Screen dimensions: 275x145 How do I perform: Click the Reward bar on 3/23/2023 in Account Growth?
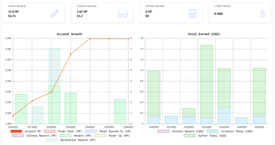(x=71, y=108)
